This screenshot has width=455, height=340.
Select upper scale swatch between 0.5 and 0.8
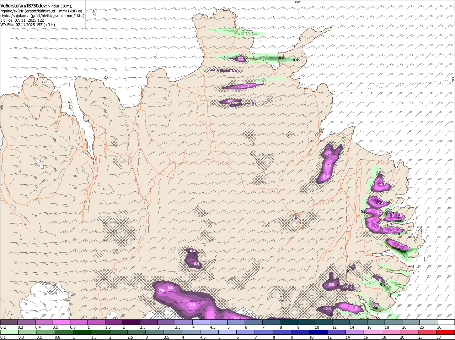[61, 322]
